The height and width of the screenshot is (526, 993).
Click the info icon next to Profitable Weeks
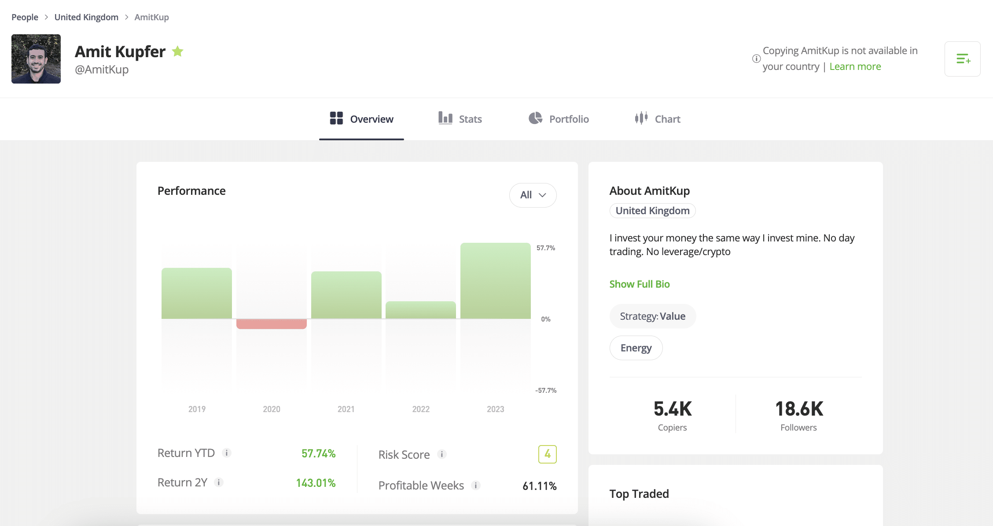[476, 486]
